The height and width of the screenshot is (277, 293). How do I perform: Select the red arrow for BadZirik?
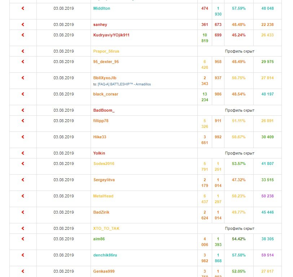(x=23, y=212)
